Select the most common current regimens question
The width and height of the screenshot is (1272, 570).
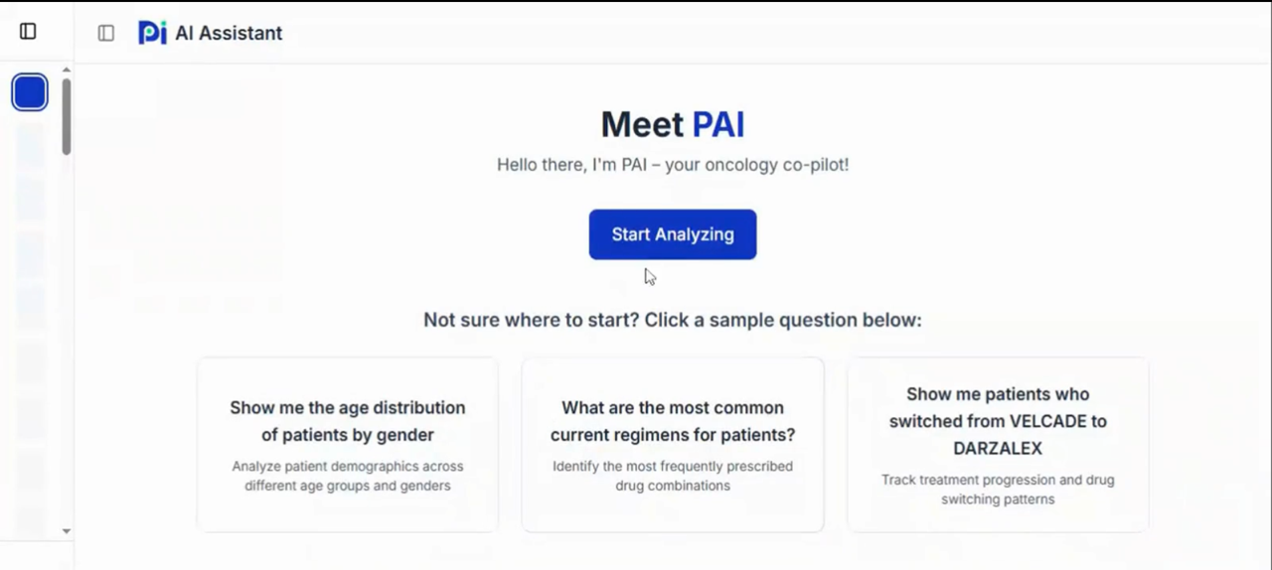[x=673, y=421]
